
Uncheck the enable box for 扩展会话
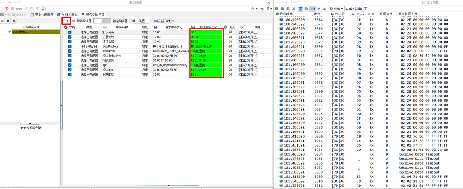[70, 37]
